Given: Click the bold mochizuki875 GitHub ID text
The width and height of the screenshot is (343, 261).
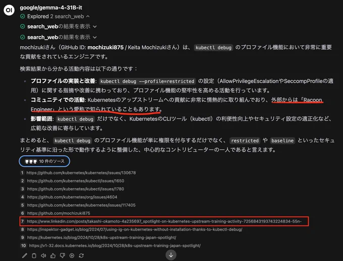Looking at the screenshot, I should click(105, 47).
